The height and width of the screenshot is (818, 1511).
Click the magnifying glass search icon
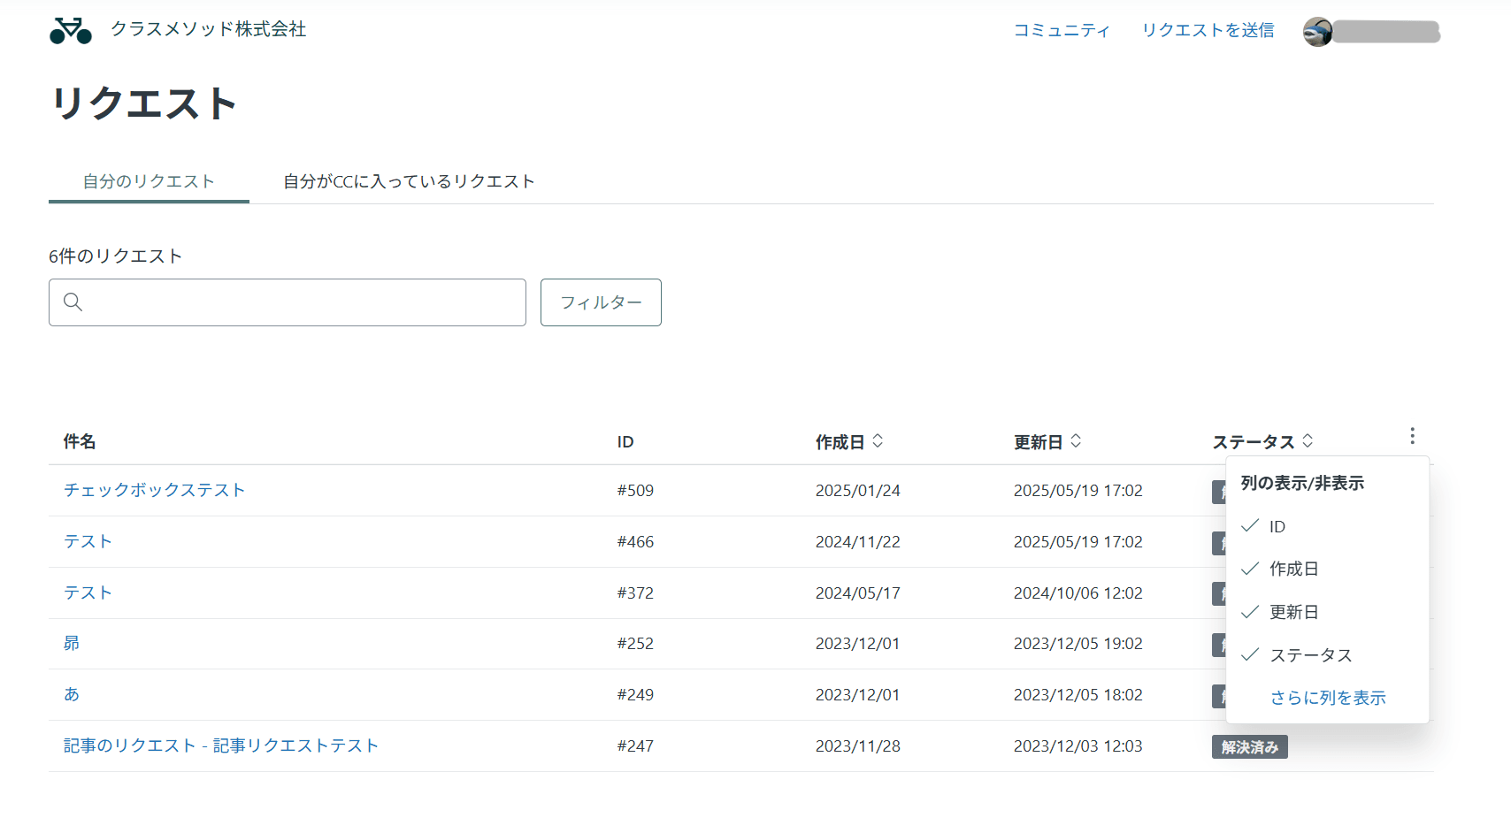click(x=73, y=302)
